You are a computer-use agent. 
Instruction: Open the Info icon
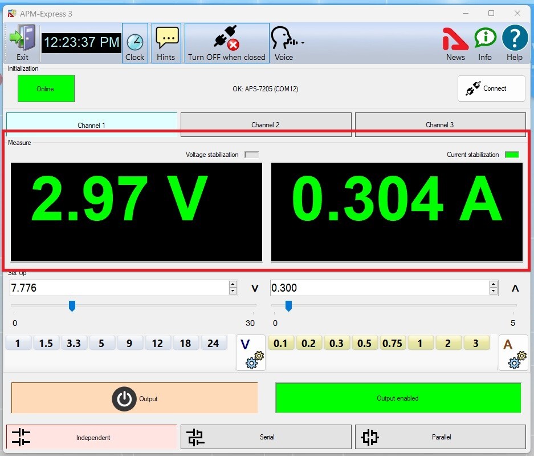[485, 42]
